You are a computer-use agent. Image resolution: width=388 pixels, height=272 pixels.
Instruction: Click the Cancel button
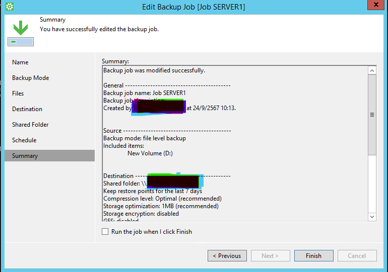pos(357,256)
